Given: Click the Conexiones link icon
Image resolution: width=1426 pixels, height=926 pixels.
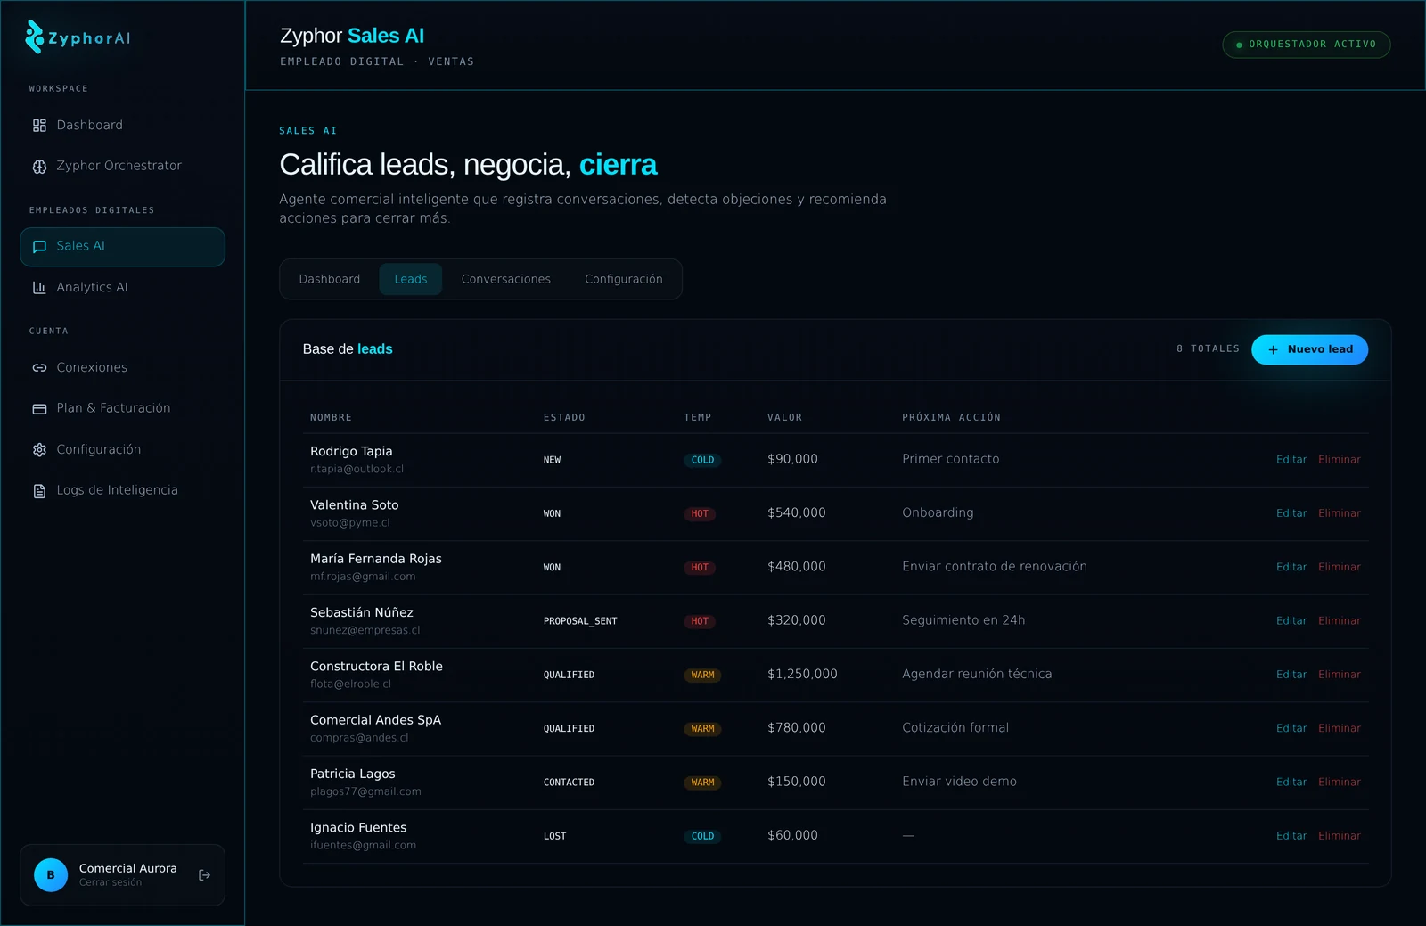Looking at the screenshot, I should click(x=39, y=368).
